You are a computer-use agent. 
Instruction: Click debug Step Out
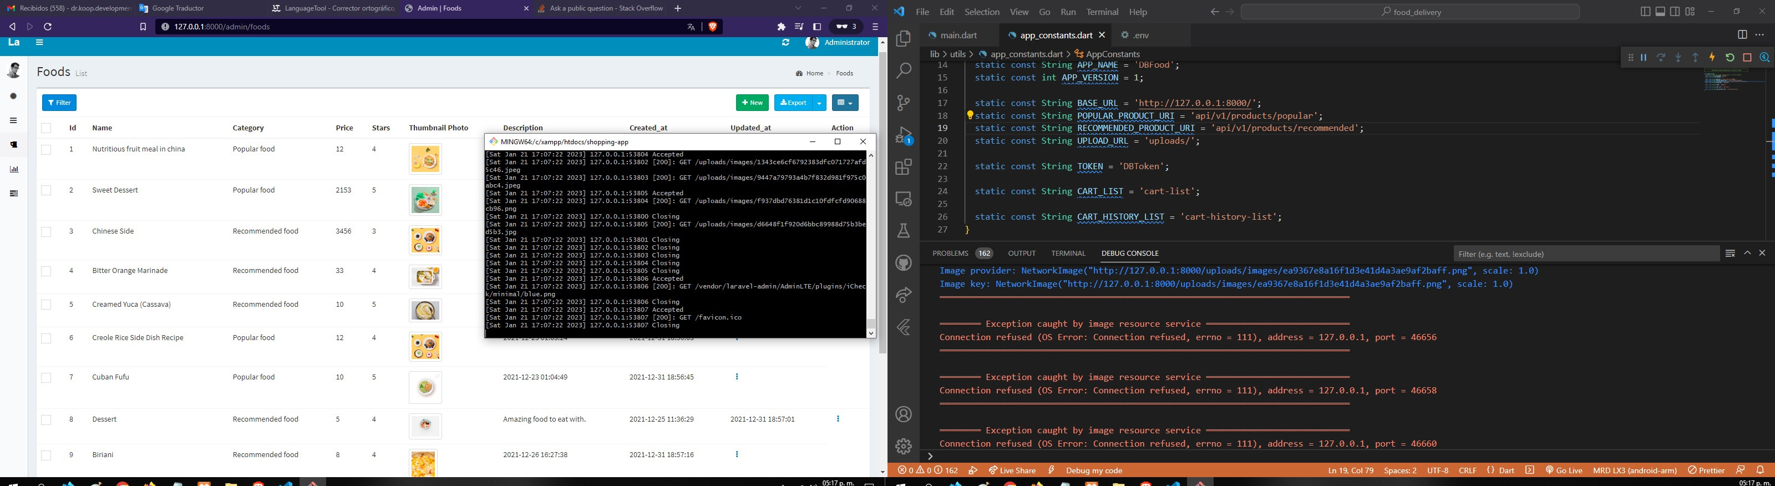click(1695, 58)
